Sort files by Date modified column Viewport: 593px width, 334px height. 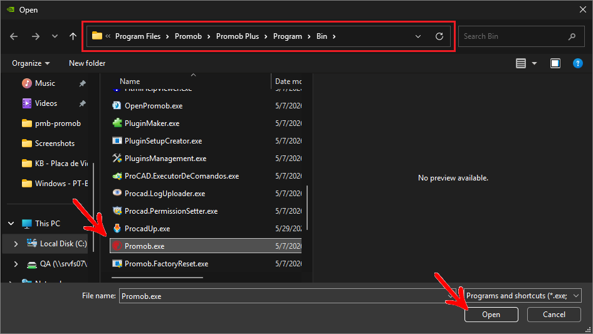click(288, 81)
